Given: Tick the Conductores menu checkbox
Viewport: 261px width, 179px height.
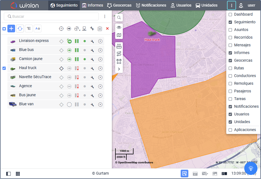Looking at the screenshot, I should coord(230,76).
